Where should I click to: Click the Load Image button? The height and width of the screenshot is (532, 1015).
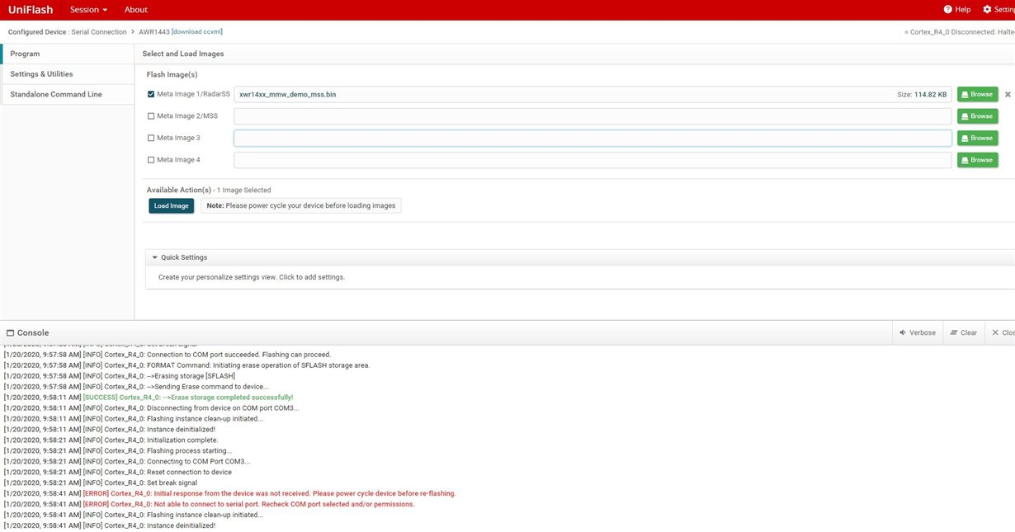(172, 205)
